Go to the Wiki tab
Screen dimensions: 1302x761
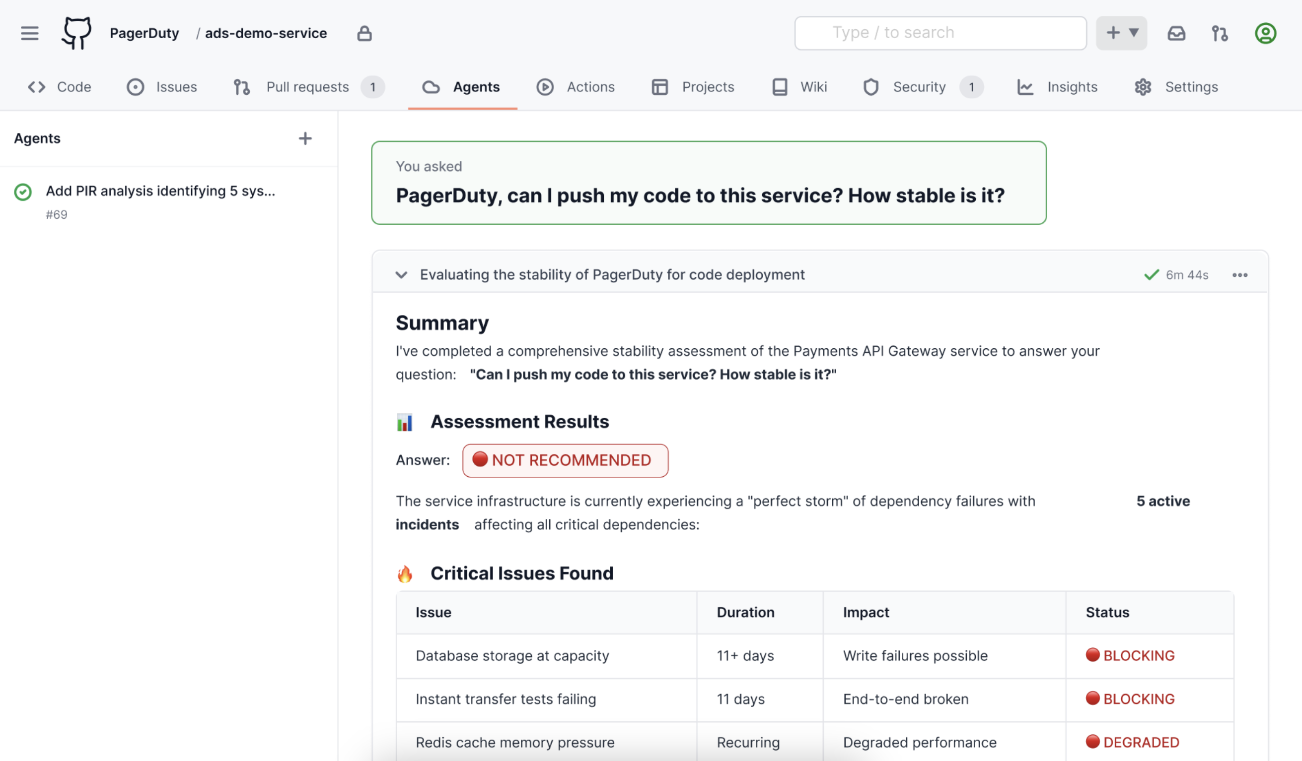point(799,87)
